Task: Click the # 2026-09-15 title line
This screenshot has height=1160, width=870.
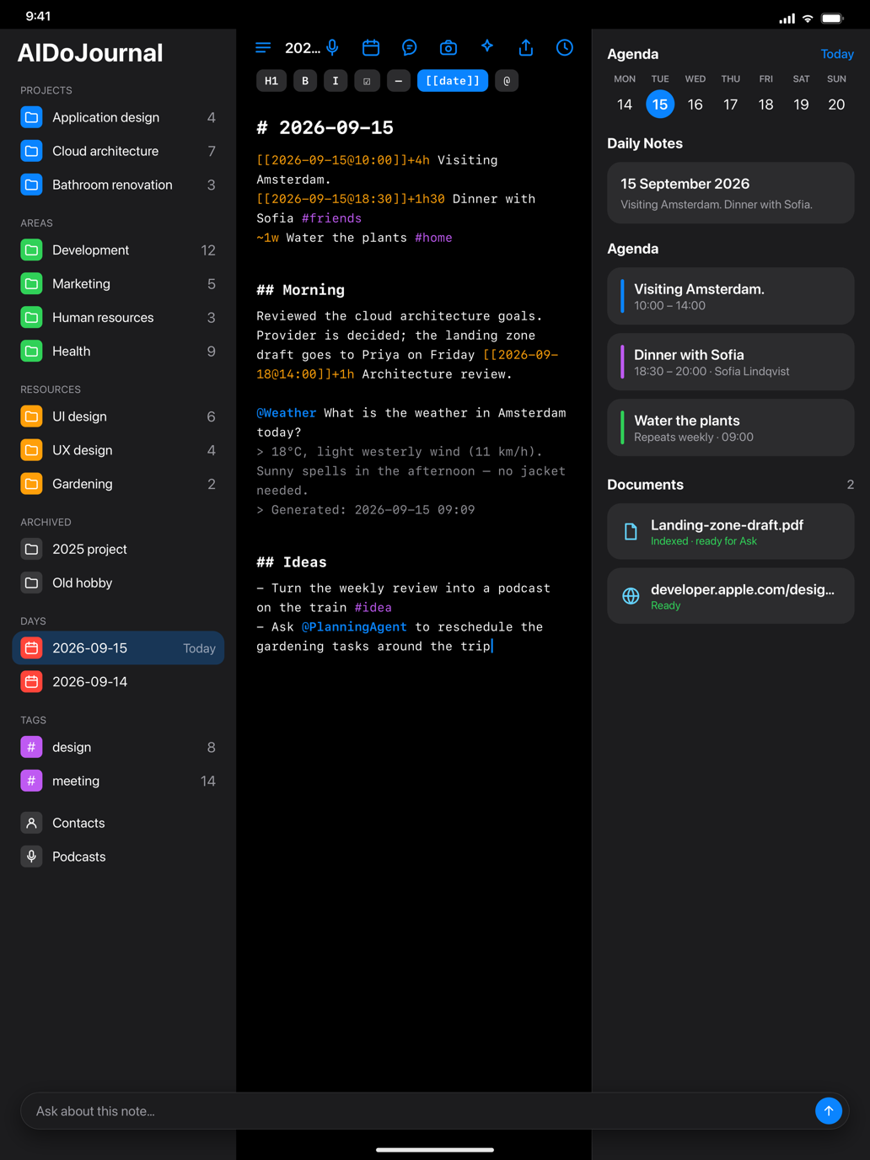Action: coord(325,127)
